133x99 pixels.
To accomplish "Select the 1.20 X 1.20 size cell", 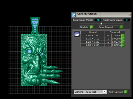I will pos(93,42).
